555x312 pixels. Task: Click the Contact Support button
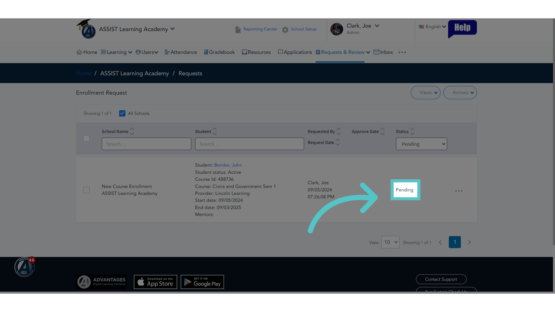[x=441, y=279]
